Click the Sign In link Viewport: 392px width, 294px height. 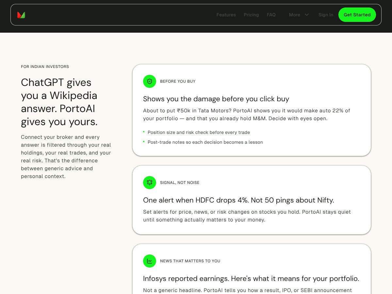(x=326, y=15)
